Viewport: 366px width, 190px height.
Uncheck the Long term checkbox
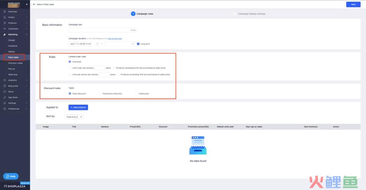[138, 44]
